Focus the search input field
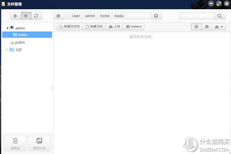 click(197, 16)
